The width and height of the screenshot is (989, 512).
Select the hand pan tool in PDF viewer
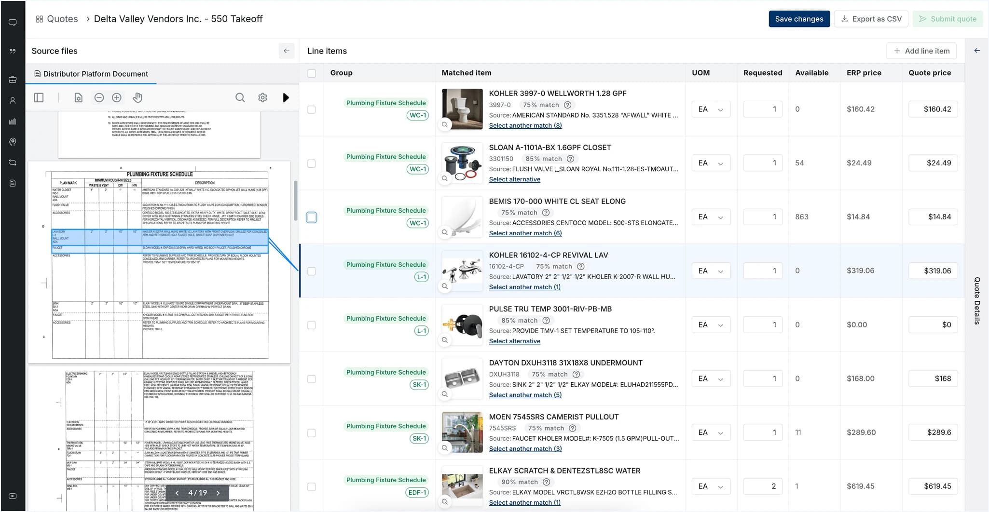137,97
